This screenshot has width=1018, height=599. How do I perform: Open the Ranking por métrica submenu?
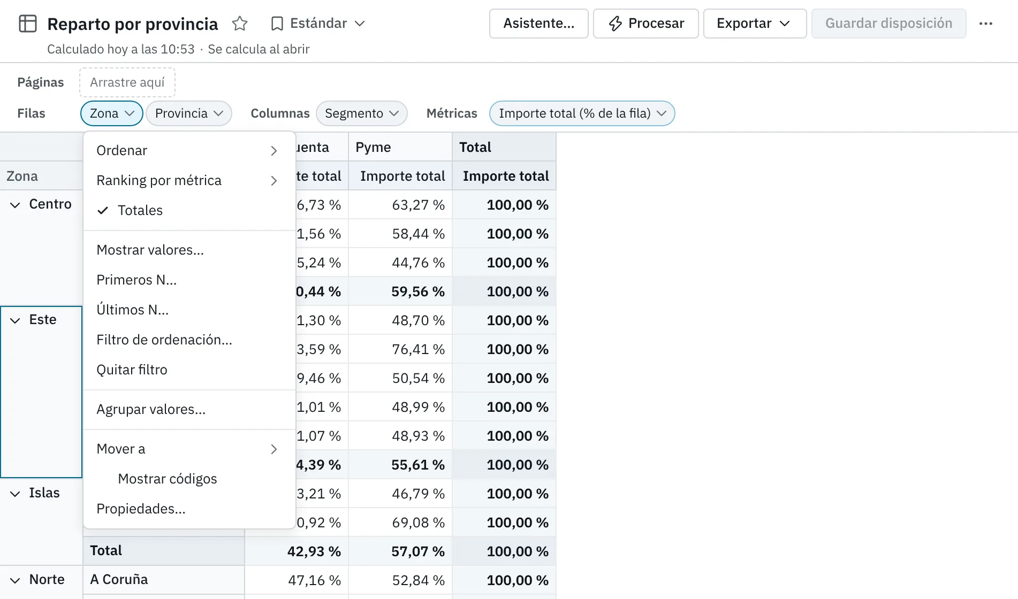[x=189, y=180]
